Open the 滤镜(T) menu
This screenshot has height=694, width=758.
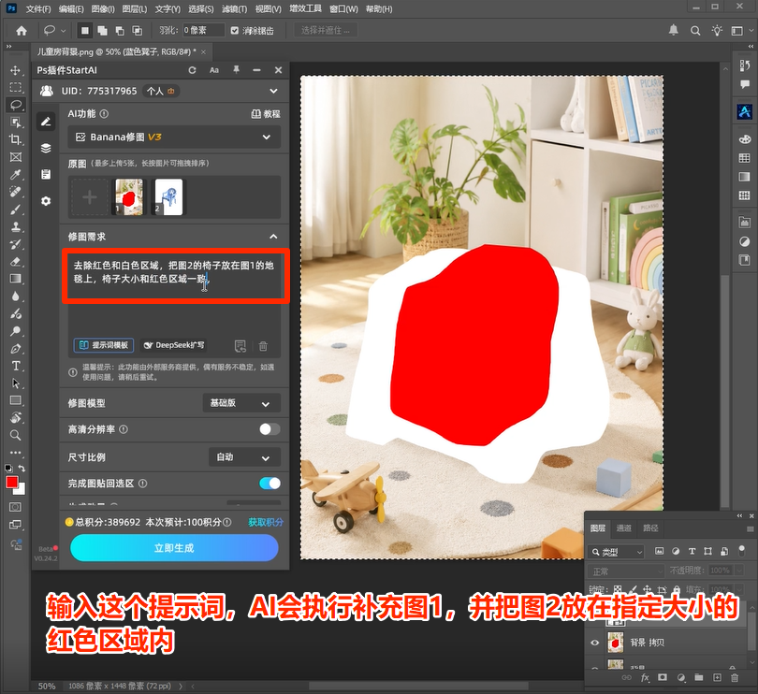(235, 8)
